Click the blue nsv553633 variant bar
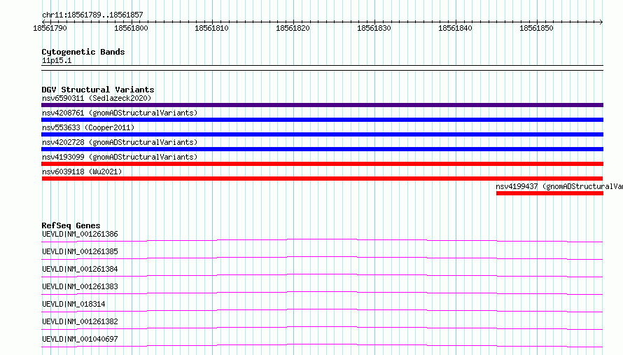Screen dimensions: 623x355 pyautogui.click(x=322, y=134)
